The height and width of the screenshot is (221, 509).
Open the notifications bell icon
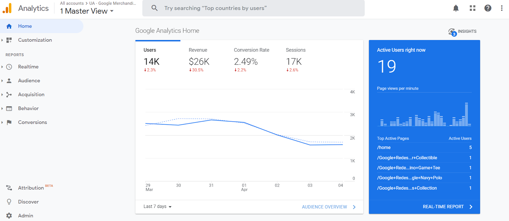(x=456, y=8)
